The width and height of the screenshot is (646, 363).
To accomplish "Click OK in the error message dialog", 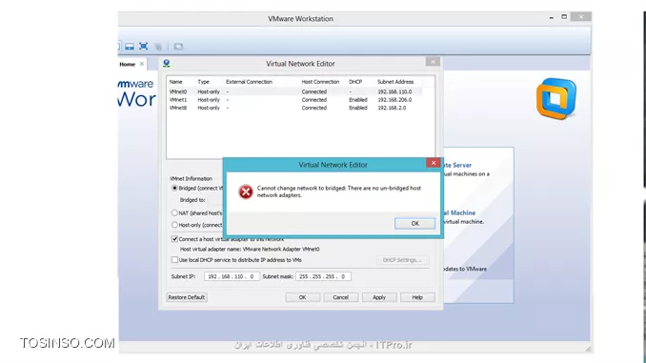I will (x=414, y=223).
